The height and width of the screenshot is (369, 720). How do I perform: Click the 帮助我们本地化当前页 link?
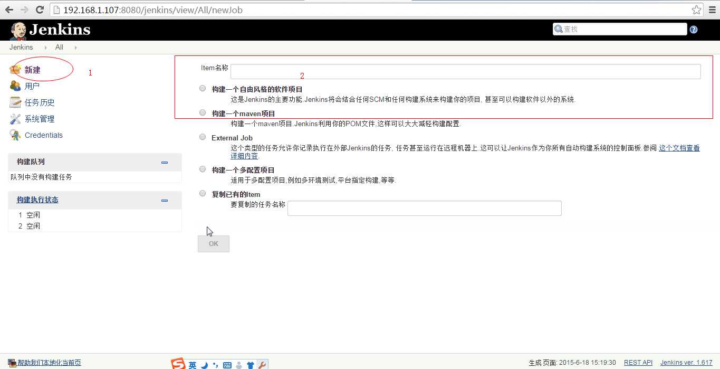[x=49, y=363]
